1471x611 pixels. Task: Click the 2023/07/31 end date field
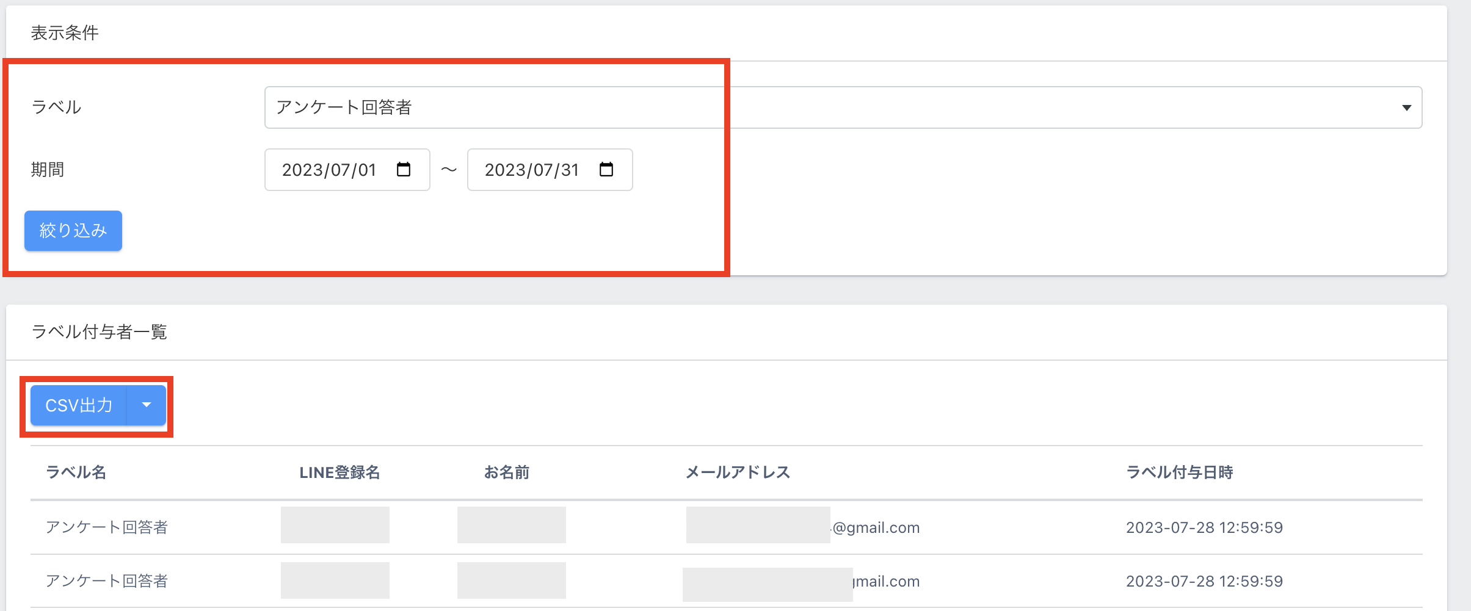tap(532, 170)
